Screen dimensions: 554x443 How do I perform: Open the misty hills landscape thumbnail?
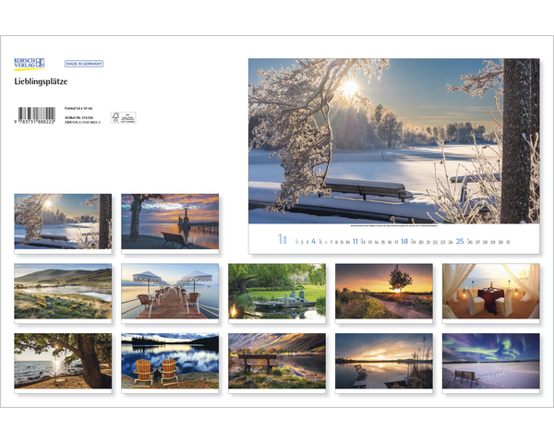click(x=63, y=292)
